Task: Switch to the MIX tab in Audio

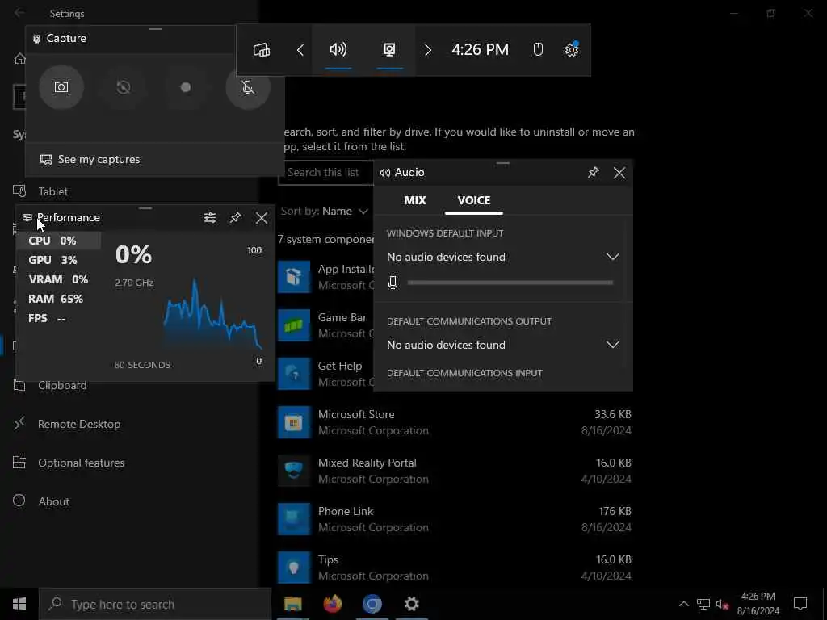Action: pyautogui.click(x=414, y=200)
